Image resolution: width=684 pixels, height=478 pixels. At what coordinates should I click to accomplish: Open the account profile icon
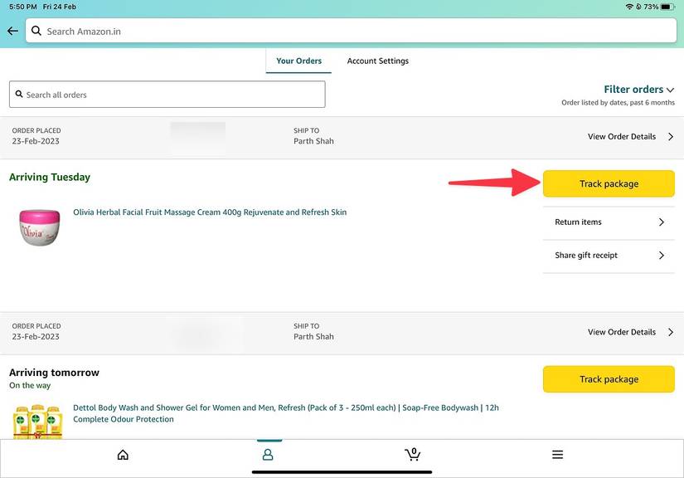coord(268,455)
